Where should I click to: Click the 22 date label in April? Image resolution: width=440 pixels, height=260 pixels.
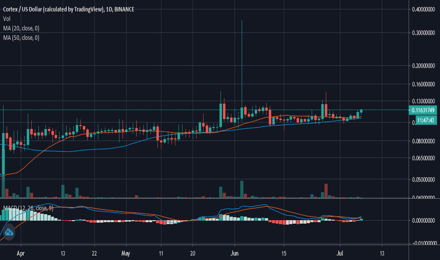pyautogui.click(x=94, y=253)
